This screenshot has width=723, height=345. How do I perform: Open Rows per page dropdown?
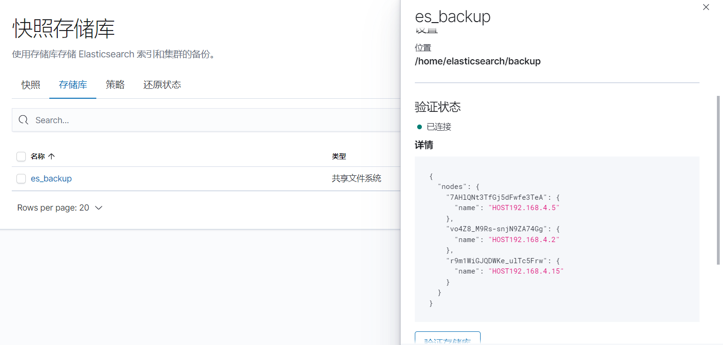(x=60, y=208)
